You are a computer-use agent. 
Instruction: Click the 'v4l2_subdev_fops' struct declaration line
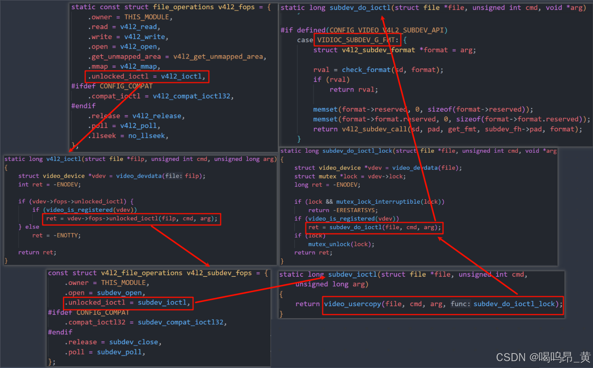[158, 273]
